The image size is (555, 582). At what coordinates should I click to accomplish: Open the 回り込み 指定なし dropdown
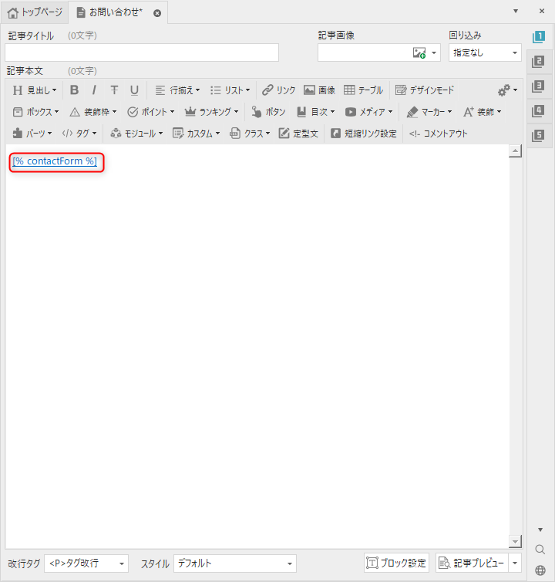485,52
